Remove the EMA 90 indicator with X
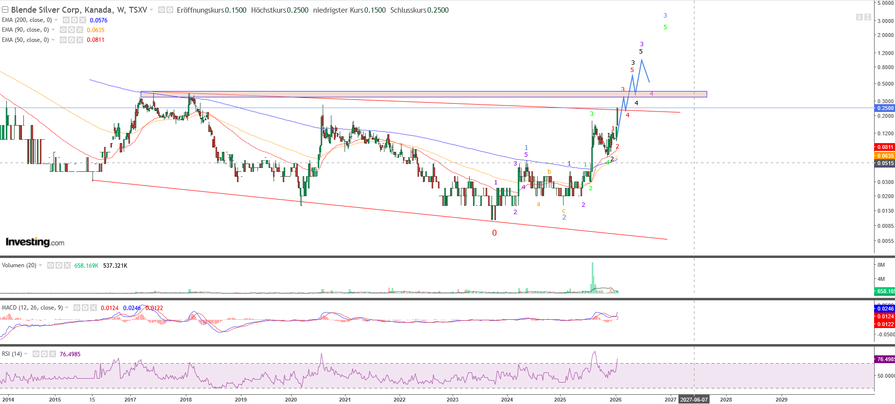 coord(80,30)
